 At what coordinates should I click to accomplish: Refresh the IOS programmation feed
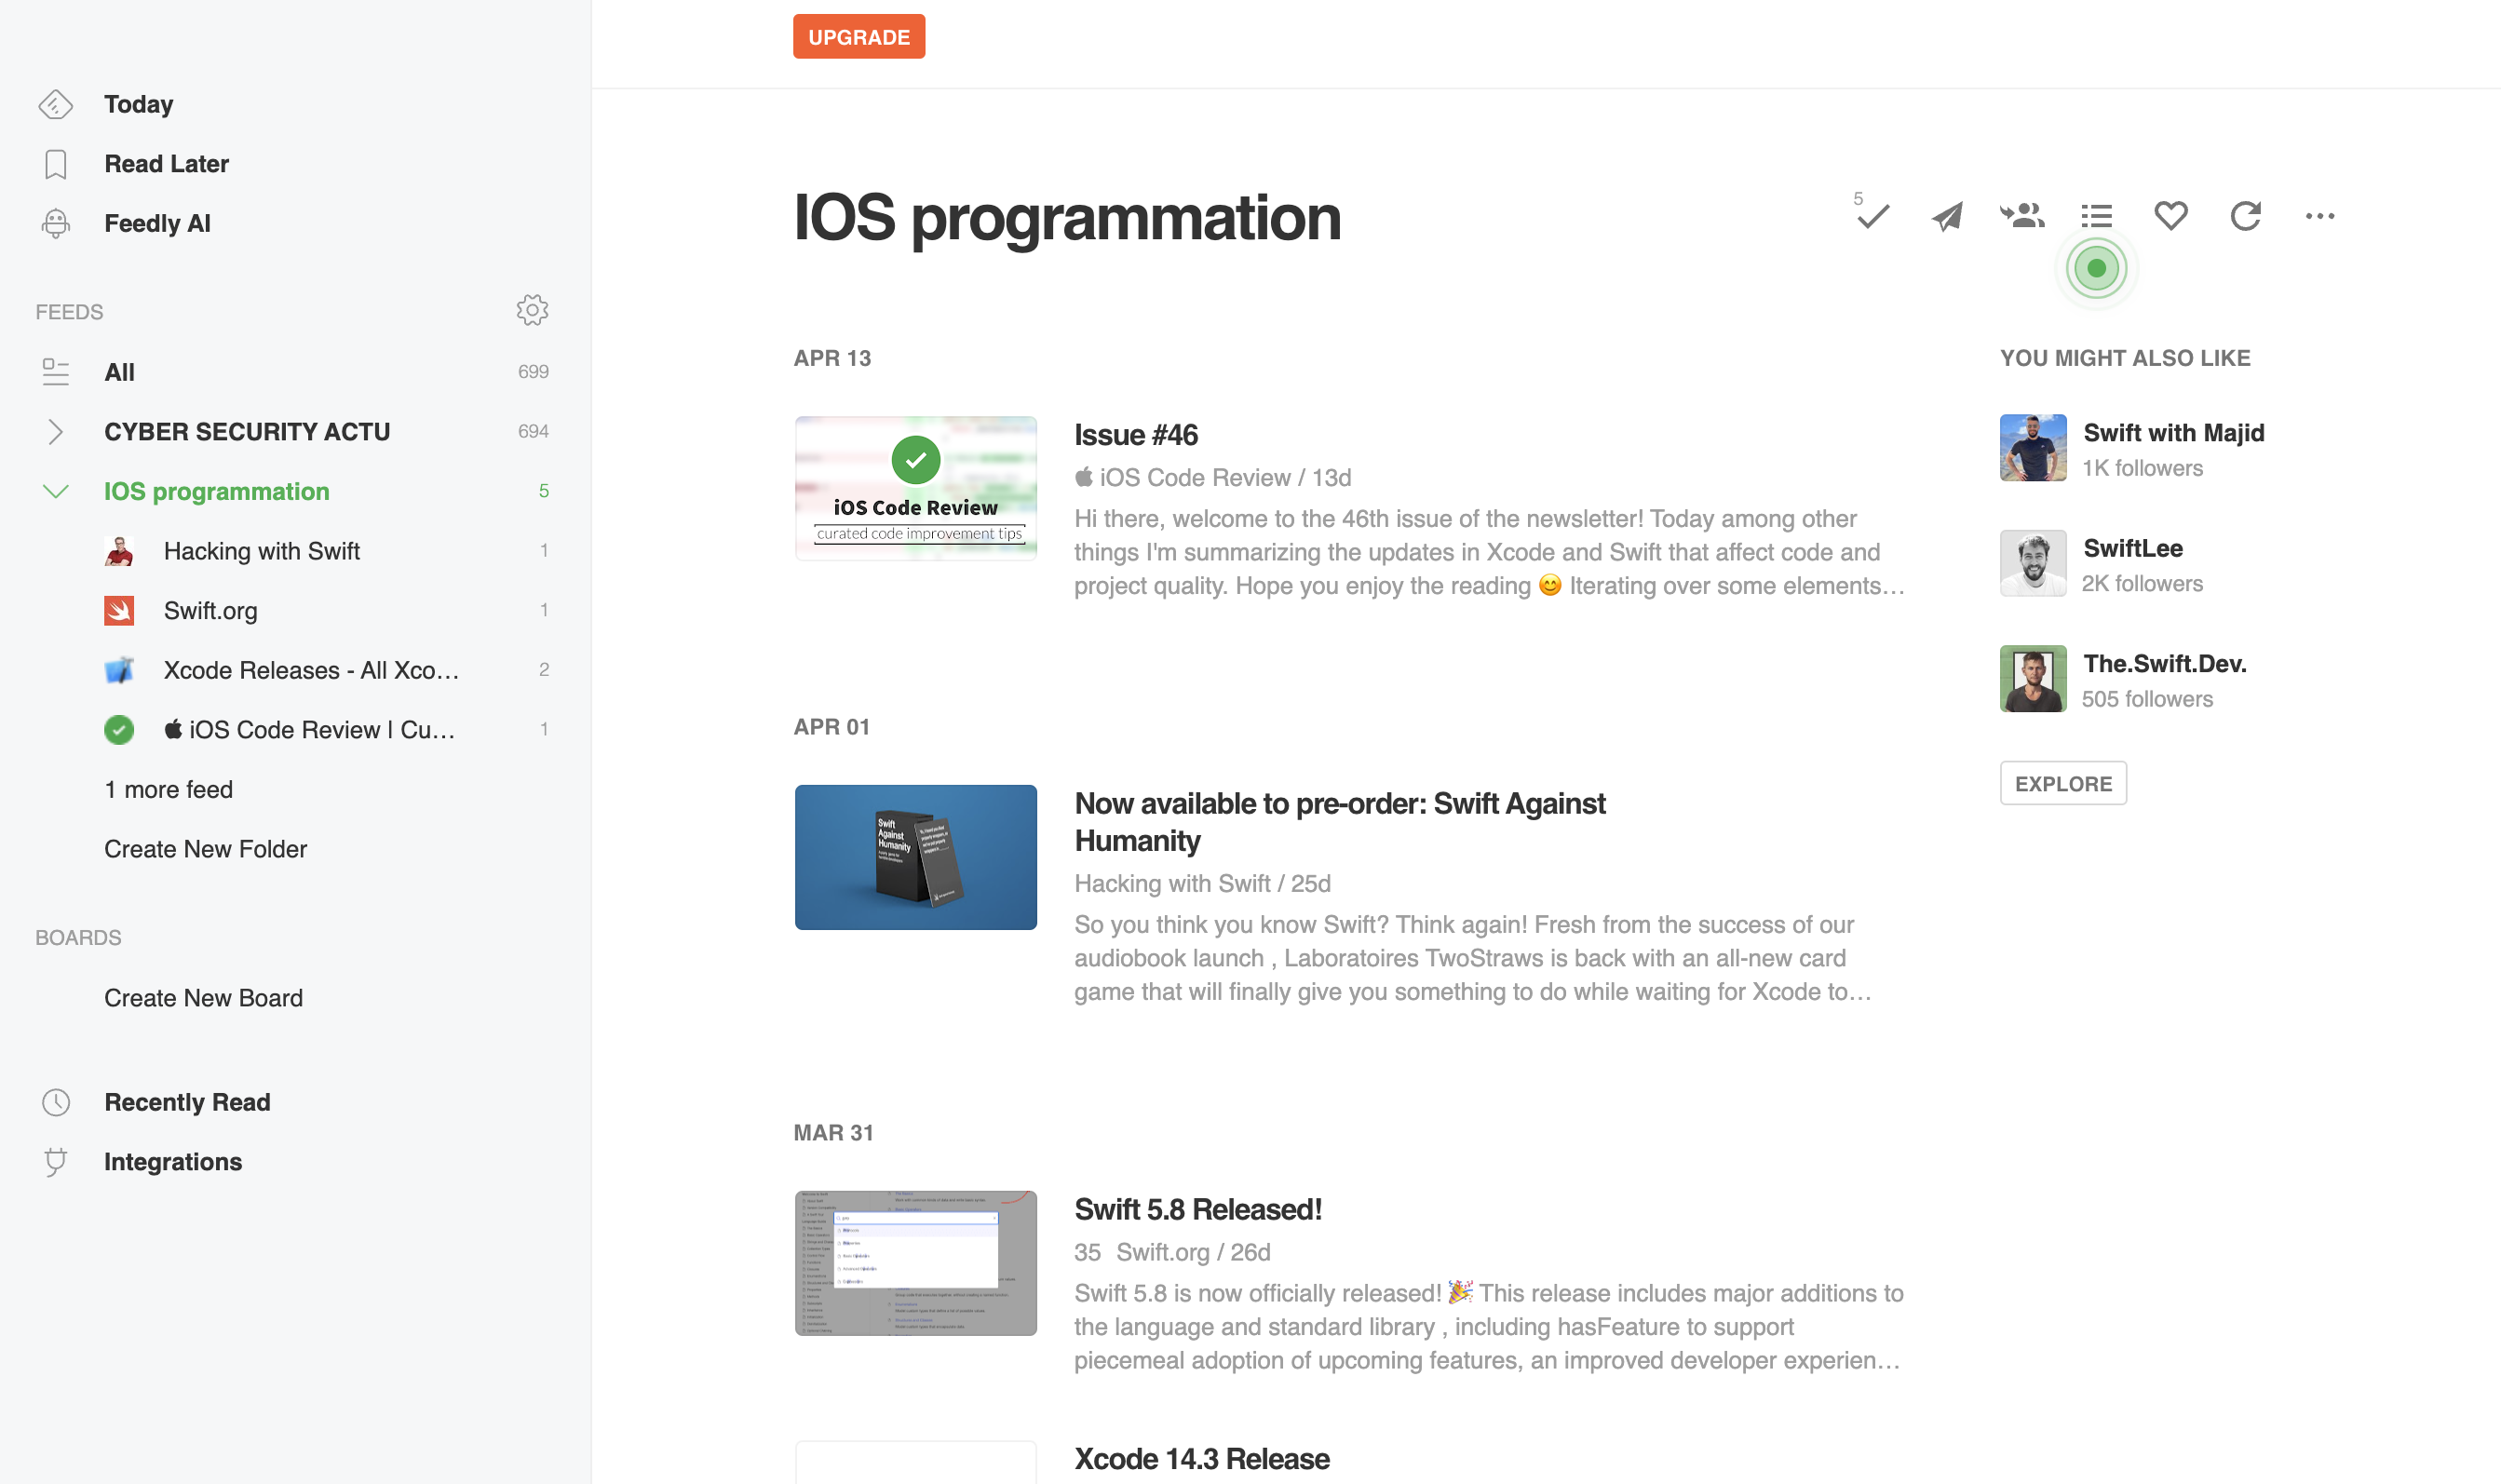click(2246, 216)
